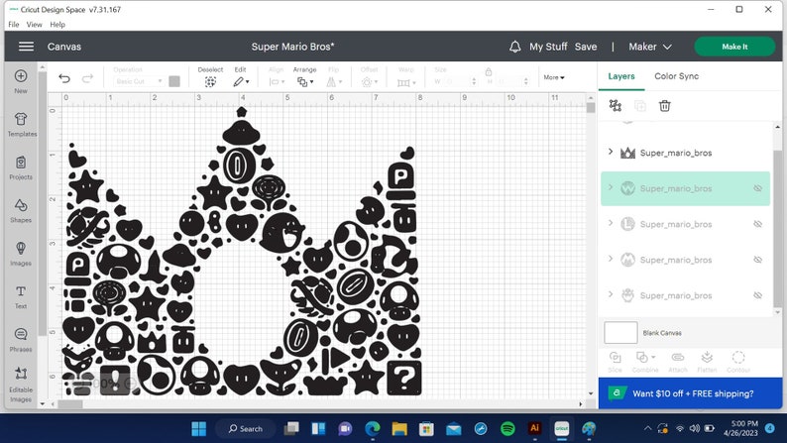This screenshot has width=787, height=443.
Task: Select the Text tool
Action: (x=21, y=296)
